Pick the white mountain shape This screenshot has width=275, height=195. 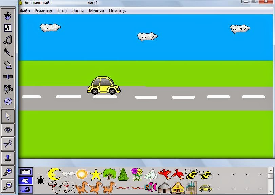[151, 174]
